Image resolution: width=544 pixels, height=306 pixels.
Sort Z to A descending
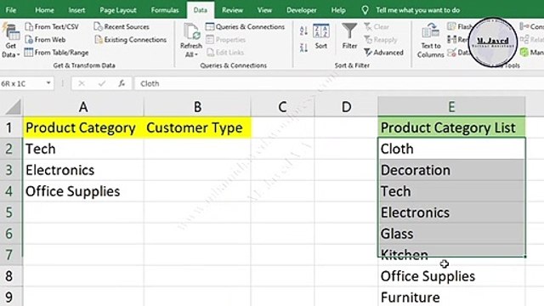tap(303, 48)
